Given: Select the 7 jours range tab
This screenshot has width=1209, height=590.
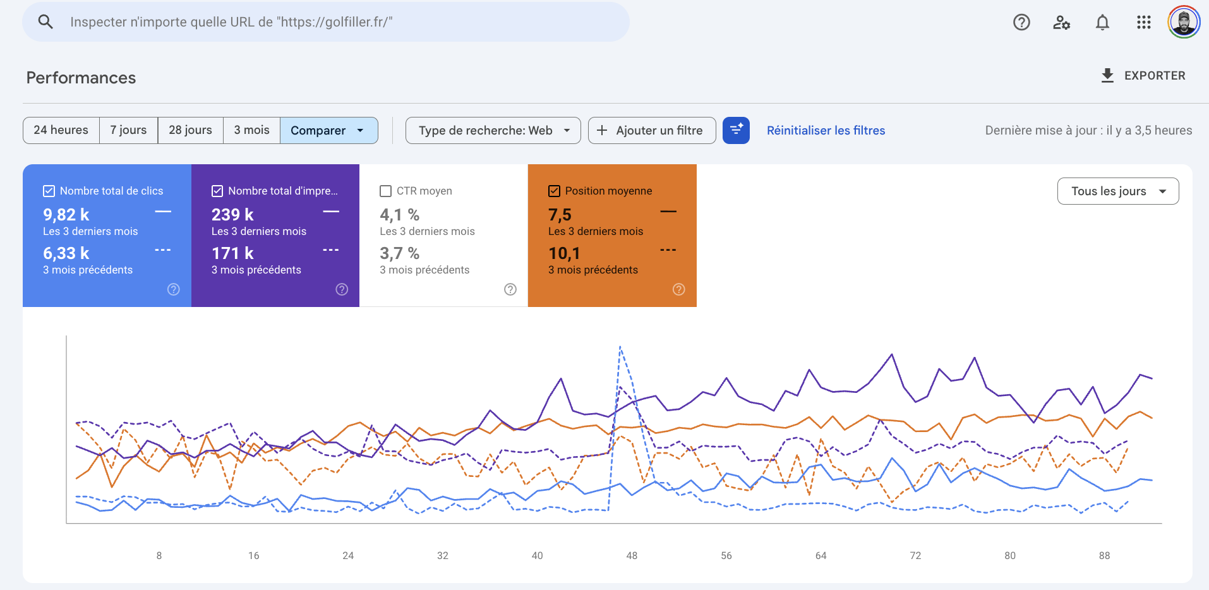Looking at the screenshot, I should [x=129, y=130].
